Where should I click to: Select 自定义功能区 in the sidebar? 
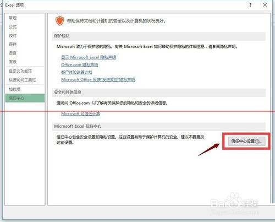20,71
